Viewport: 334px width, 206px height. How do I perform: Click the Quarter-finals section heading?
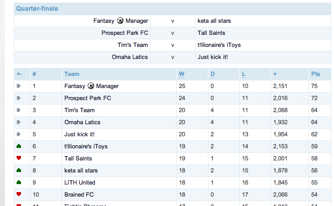click(x=37, y=8)
